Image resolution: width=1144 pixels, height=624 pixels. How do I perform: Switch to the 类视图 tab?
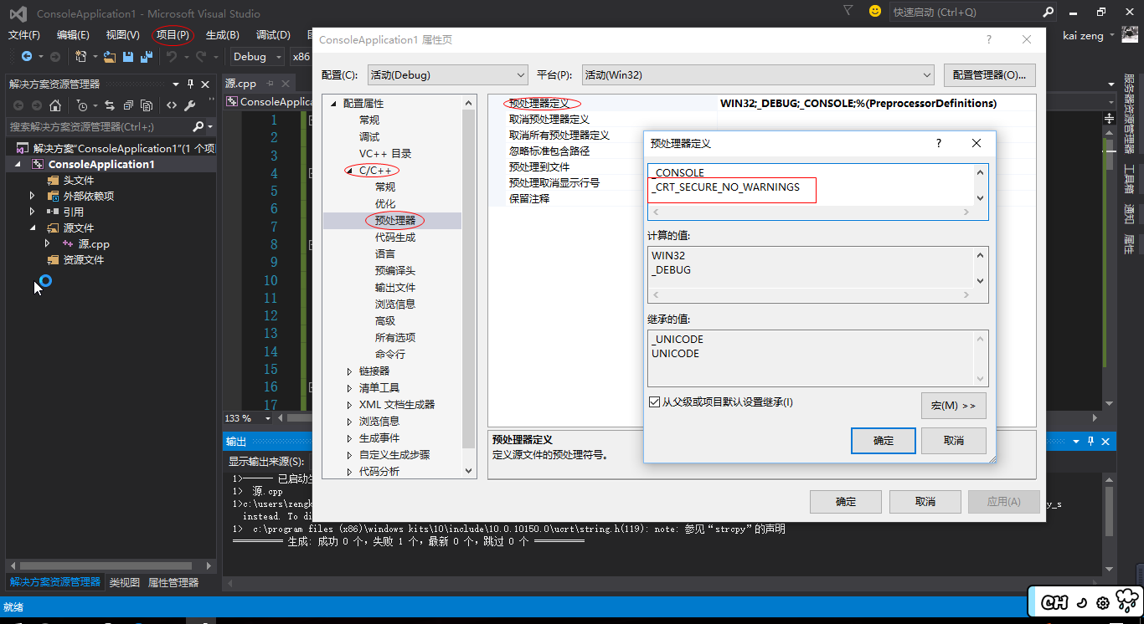click(124, 582)
